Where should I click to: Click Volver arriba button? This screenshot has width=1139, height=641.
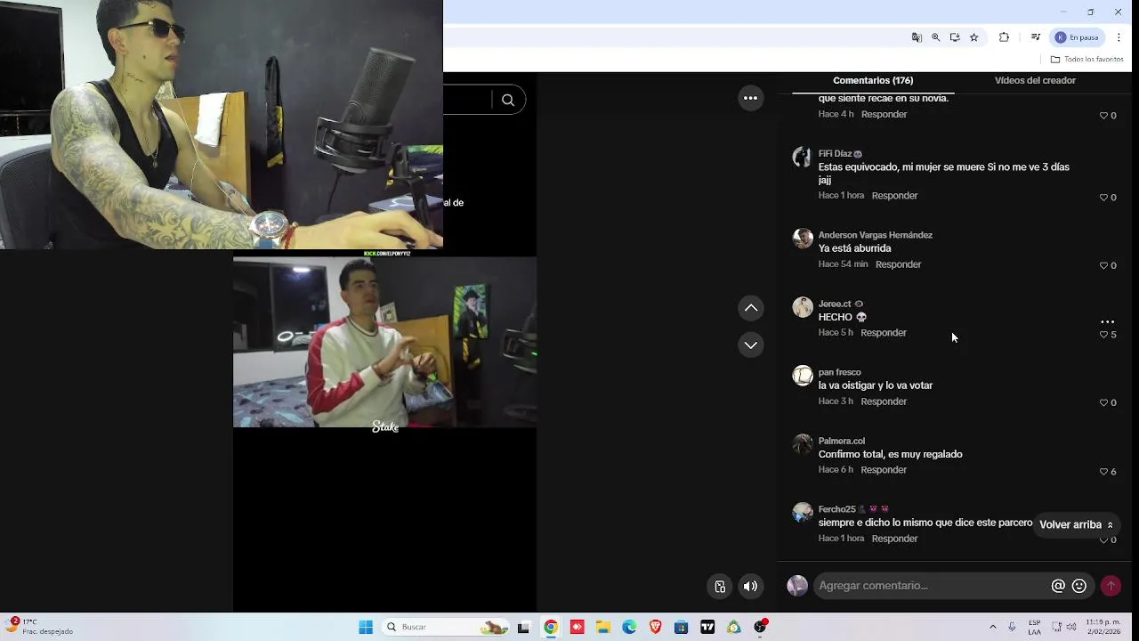1076,525
